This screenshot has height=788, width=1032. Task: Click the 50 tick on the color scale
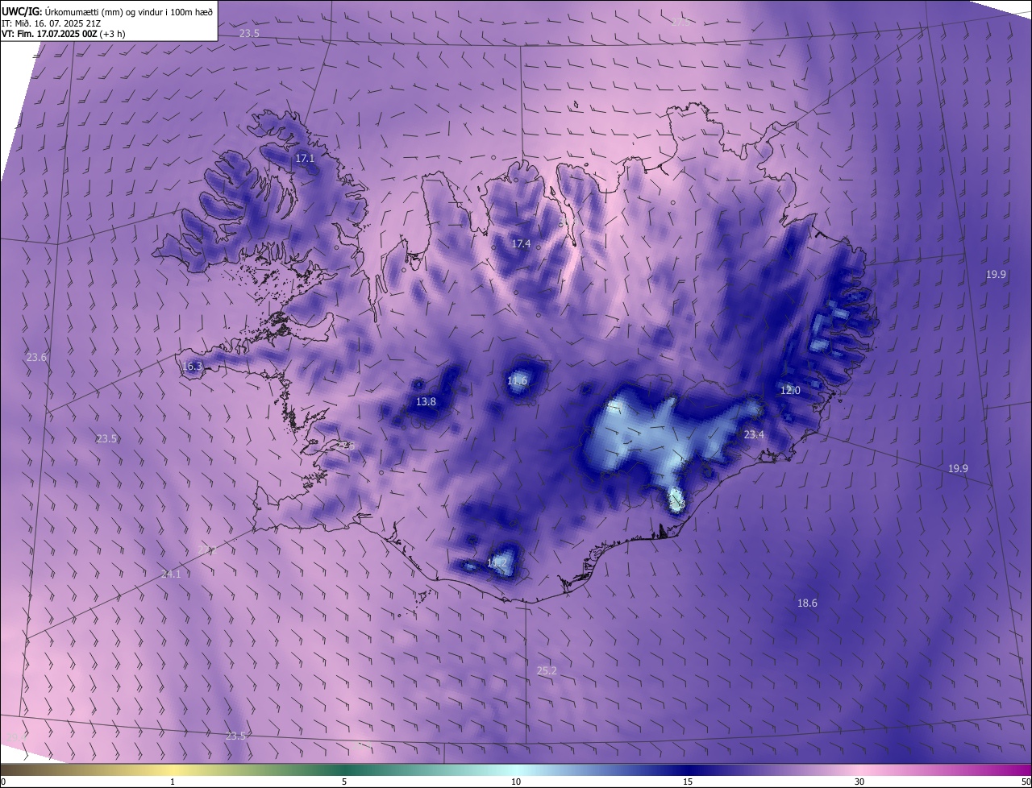coord(1026,782)
